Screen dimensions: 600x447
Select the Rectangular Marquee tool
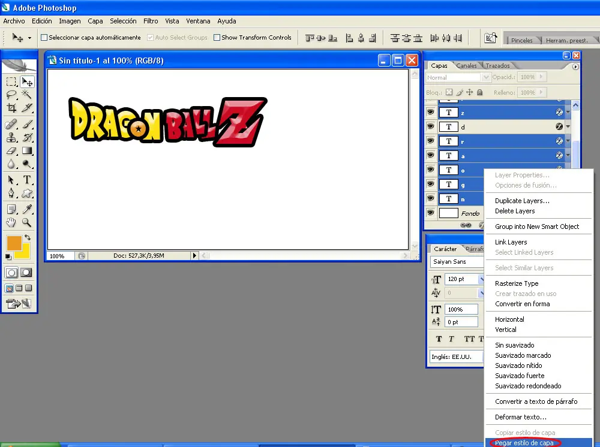pyautogui.click(x=11, y=81)
